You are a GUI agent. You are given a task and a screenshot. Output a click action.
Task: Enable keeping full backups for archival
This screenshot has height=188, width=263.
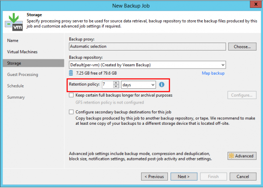[71, 95]
